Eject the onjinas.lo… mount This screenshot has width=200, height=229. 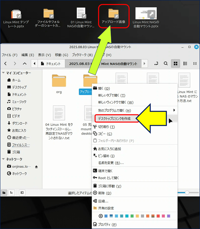coord(36,167)
